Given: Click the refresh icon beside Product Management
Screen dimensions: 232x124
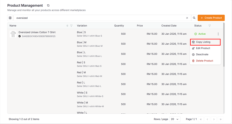Looking at the screenshot, I should click(x=48, y=6).
